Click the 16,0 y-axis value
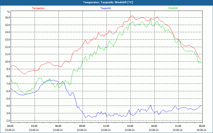This screenshot has width=213, height=133. [8, 17]
